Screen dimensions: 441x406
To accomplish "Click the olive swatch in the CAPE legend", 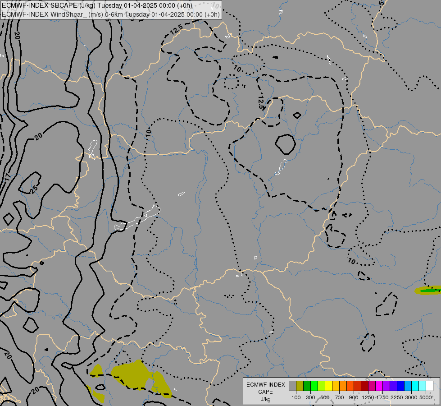I will click(300, 386).
